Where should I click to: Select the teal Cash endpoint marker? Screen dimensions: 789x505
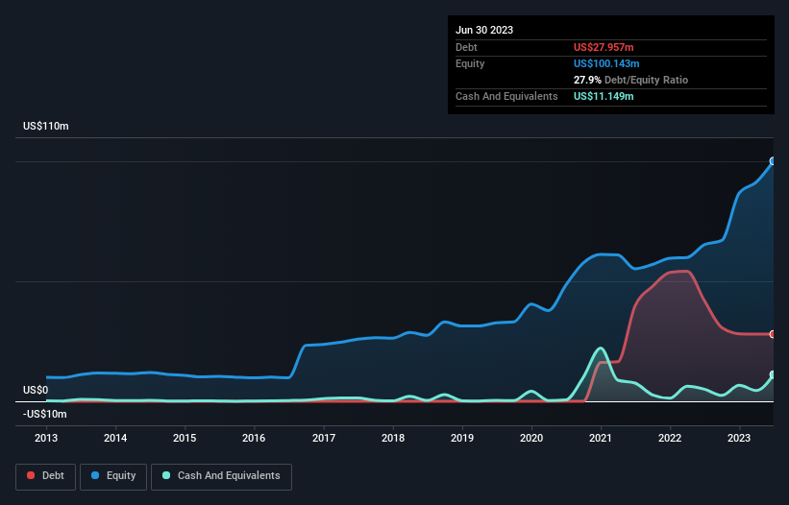pos(773,374)
